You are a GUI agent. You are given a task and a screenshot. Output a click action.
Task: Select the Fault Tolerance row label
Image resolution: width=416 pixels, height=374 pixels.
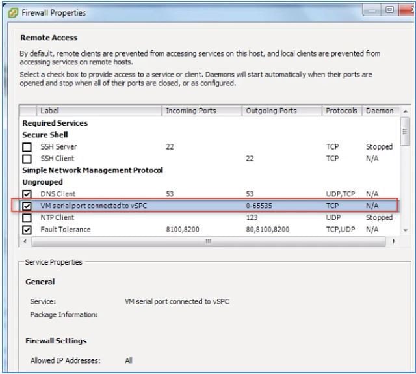pos(66,230)
